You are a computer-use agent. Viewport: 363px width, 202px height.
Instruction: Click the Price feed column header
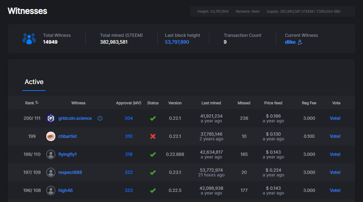click(273, 103)
